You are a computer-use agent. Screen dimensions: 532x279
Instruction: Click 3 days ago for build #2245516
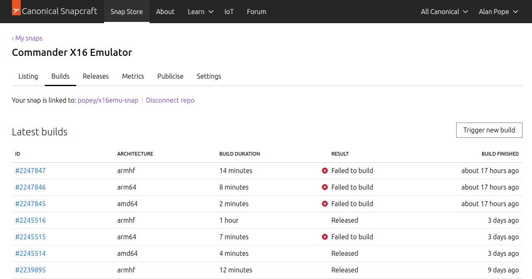point(503,220)
